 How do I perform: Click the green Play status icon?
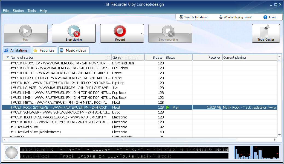(167, 107)
